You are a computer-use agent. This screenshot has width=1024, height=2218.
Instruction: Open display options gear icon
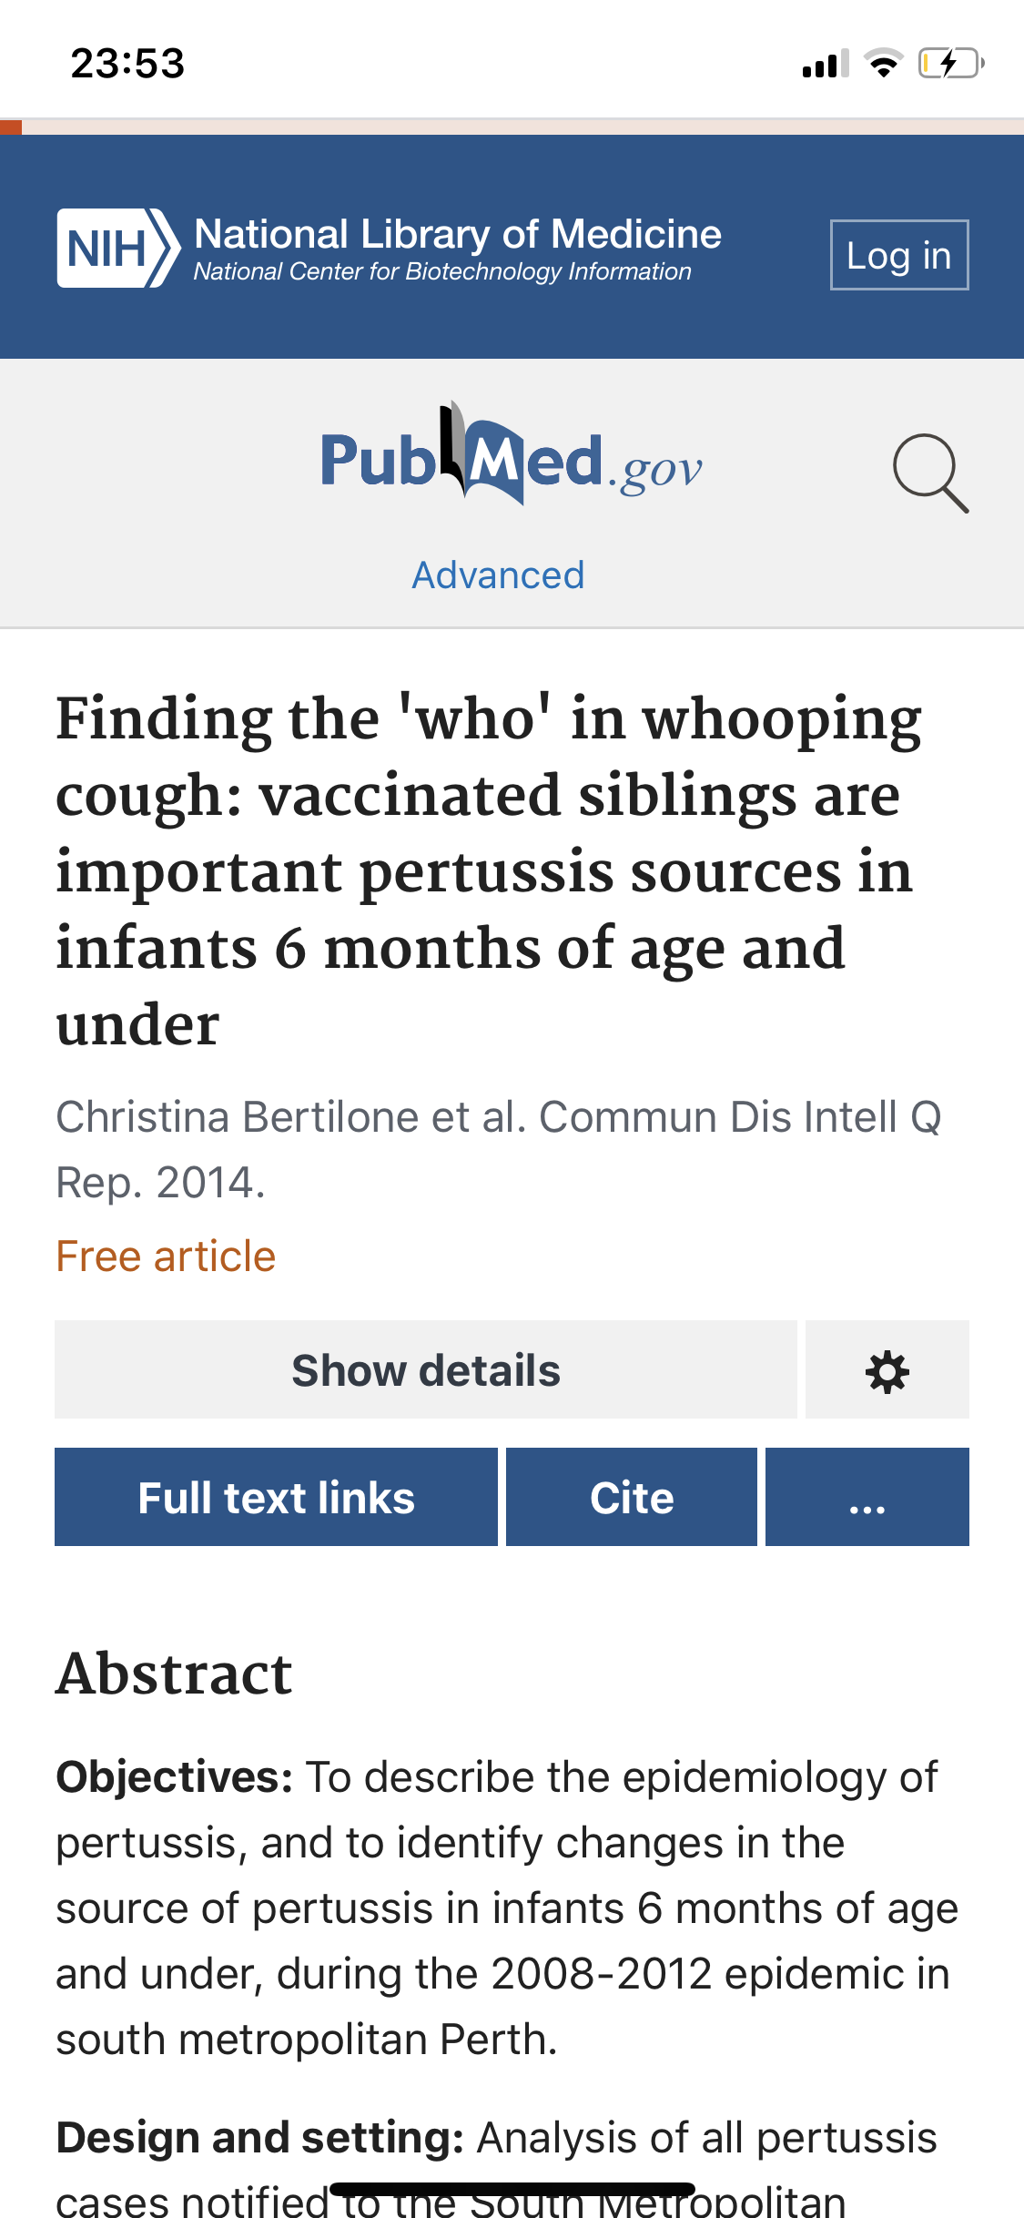887,1370
